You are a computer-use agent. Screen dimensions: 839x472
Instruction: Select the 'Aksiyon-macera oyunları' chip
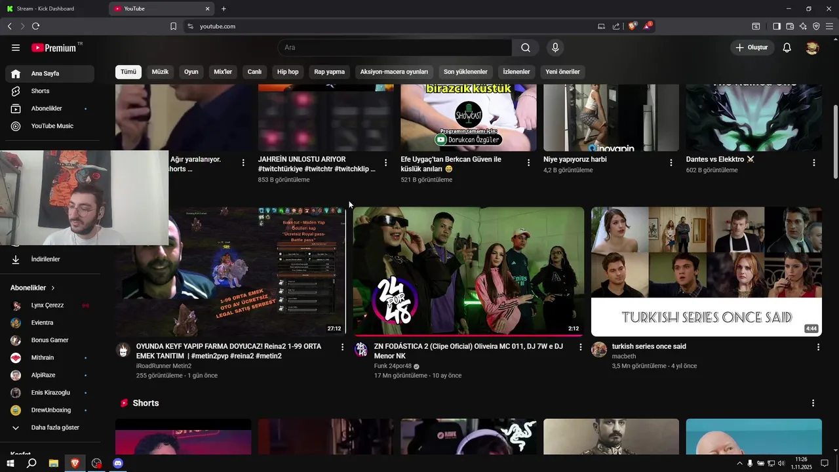[x=394, y=71]
